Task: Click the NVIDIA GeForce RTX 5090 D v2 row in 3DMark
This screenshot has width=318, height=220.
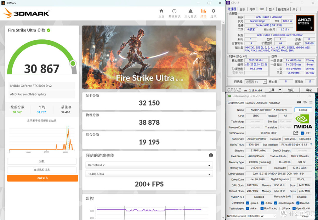Action: coord(42,86)
